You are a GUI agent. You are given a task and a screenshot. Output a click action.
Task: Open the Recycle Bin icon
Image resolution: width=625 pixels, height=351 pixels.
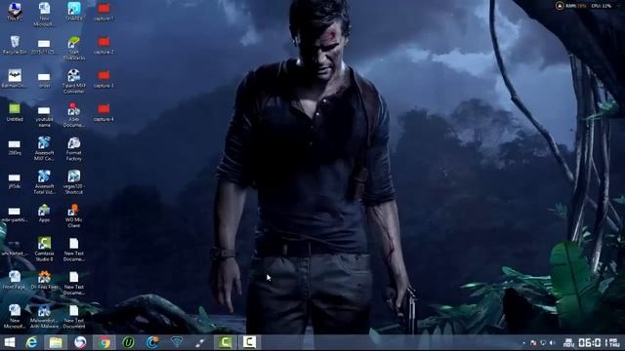tap(15, 45)
